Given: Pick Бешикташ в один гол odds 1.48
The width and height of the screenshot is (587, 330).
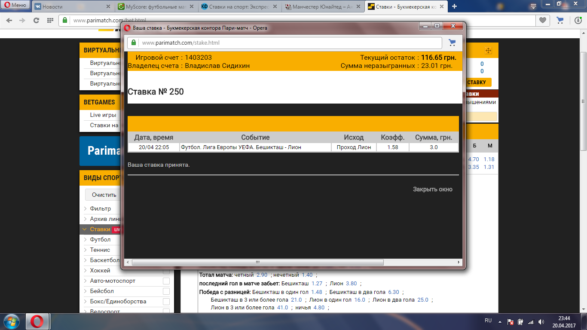Looking at the screenshot, I should [x=316, y=292].
